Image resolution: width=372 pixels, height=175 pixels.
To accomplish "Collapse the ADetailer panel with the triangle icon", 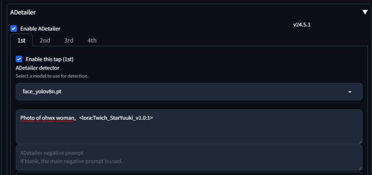I will [x=365, y=13].
